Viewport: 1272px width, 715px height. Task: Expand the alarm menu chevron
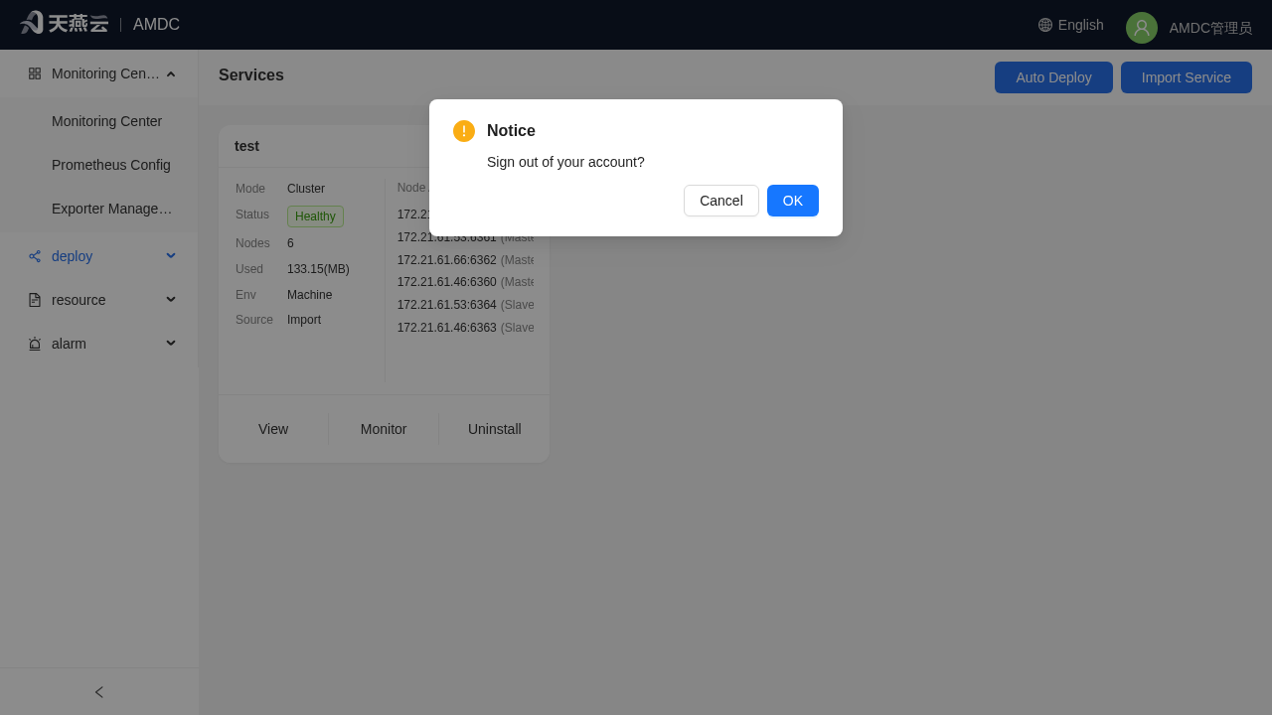click(171, 344)
